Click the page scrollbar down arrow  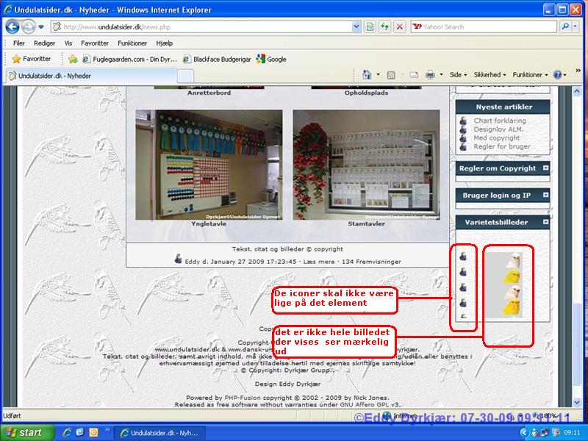(577, 403)
